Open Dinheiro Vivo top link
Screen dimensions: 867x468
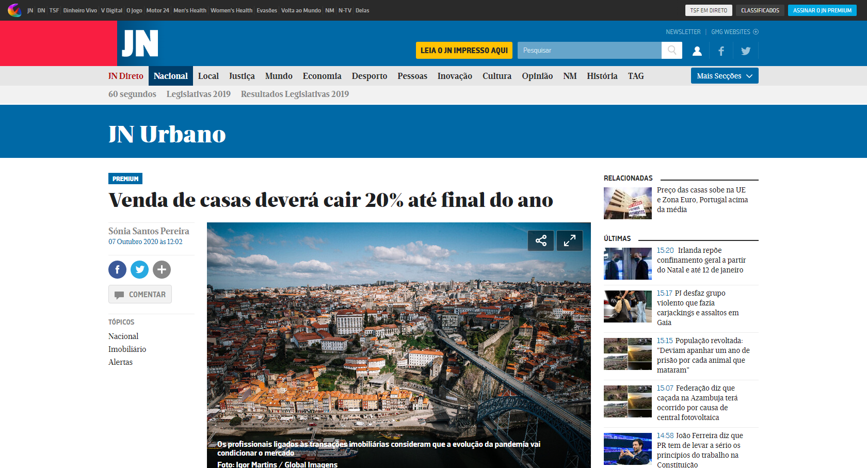[x=80, y=10]
